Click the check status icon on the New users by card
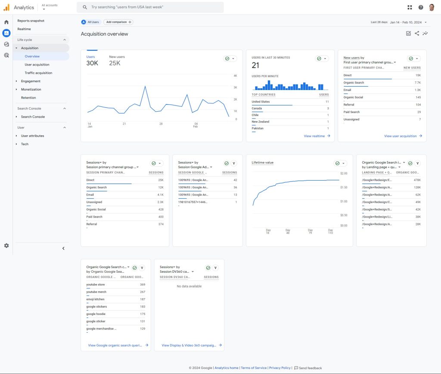This screenshot has width=441, height=374. click(411, 59)
